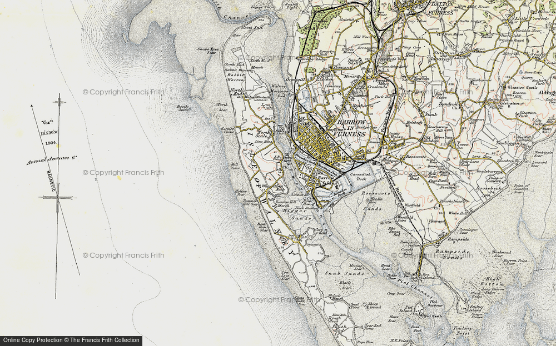556x346 pixels.
Task: Click the 'Foulney Island' label
Action: point(475,309)
